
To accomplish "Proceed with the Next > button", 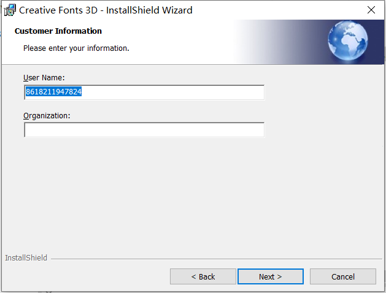I will tap(270, 276).
